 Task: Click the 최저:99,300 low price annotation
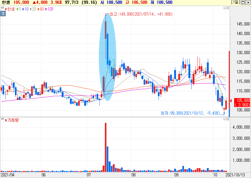(190, 113)
